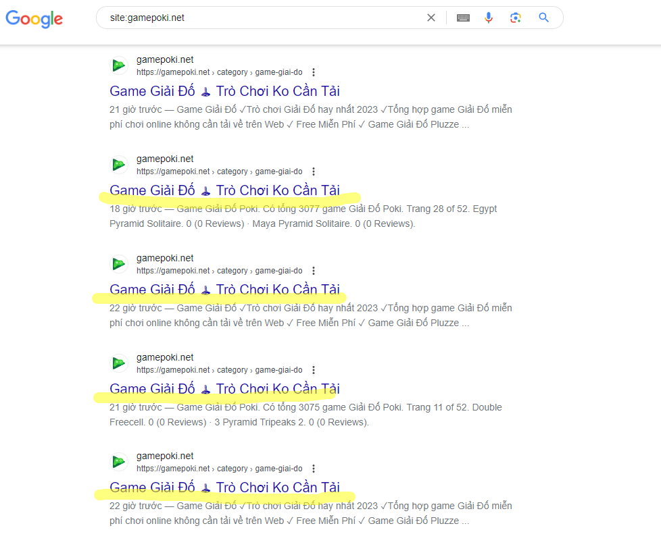Image resolution: width=661 pixels, height=553 pixels.
Task: Open the result title above 'Trang 28 of 52'
Action: pos(224,190)
